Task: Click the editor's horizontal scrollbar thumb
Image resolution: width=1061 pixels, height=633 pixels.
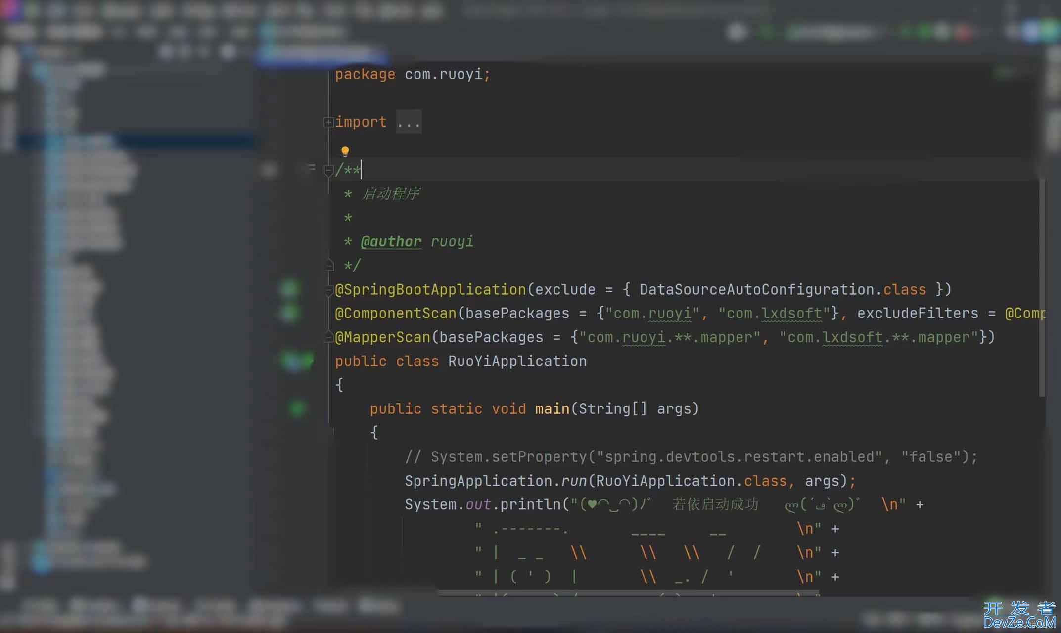Action: [628, 592]
